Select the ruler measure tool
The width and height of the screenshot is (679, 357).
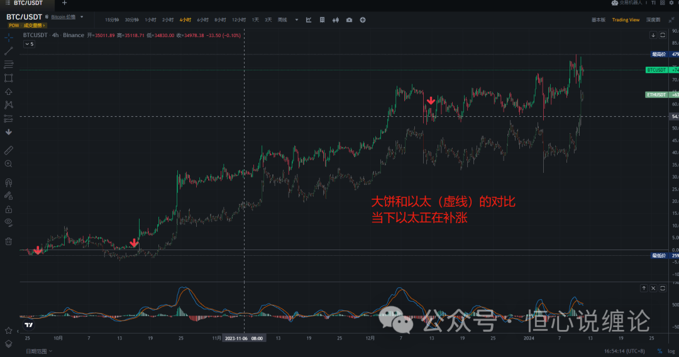click(x=8, y=150)
